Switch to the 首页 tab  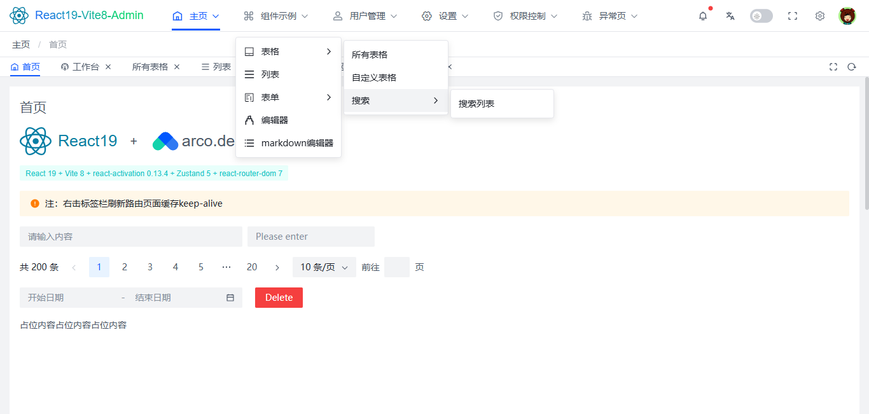(x=25, y=67)
